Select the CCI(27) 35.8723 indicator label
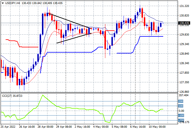 point(12,96)
